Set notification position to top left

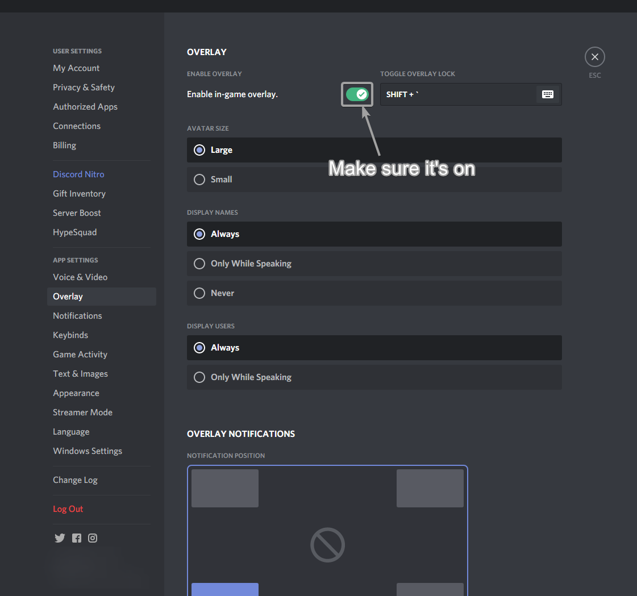224,489
